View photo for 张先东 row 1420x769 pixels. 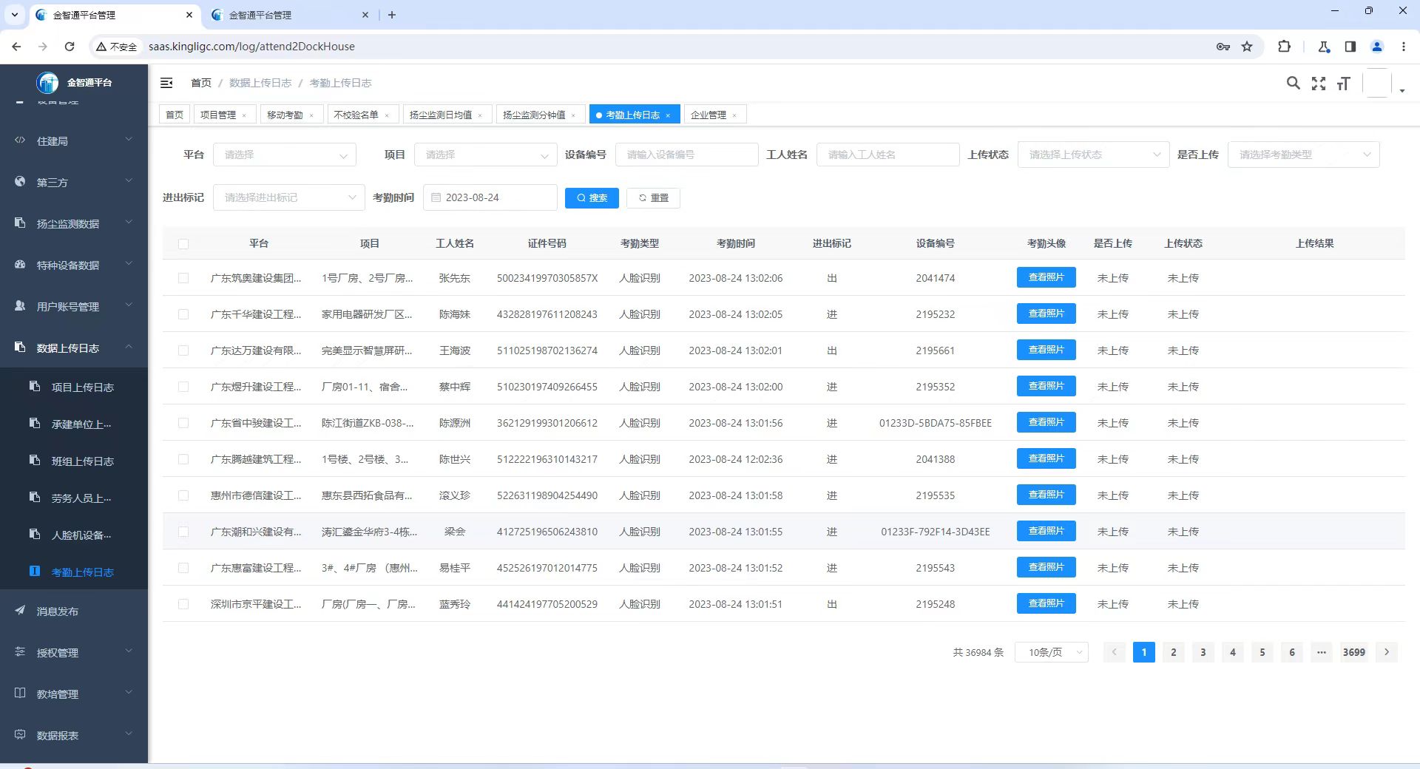tap(1046, 277)
